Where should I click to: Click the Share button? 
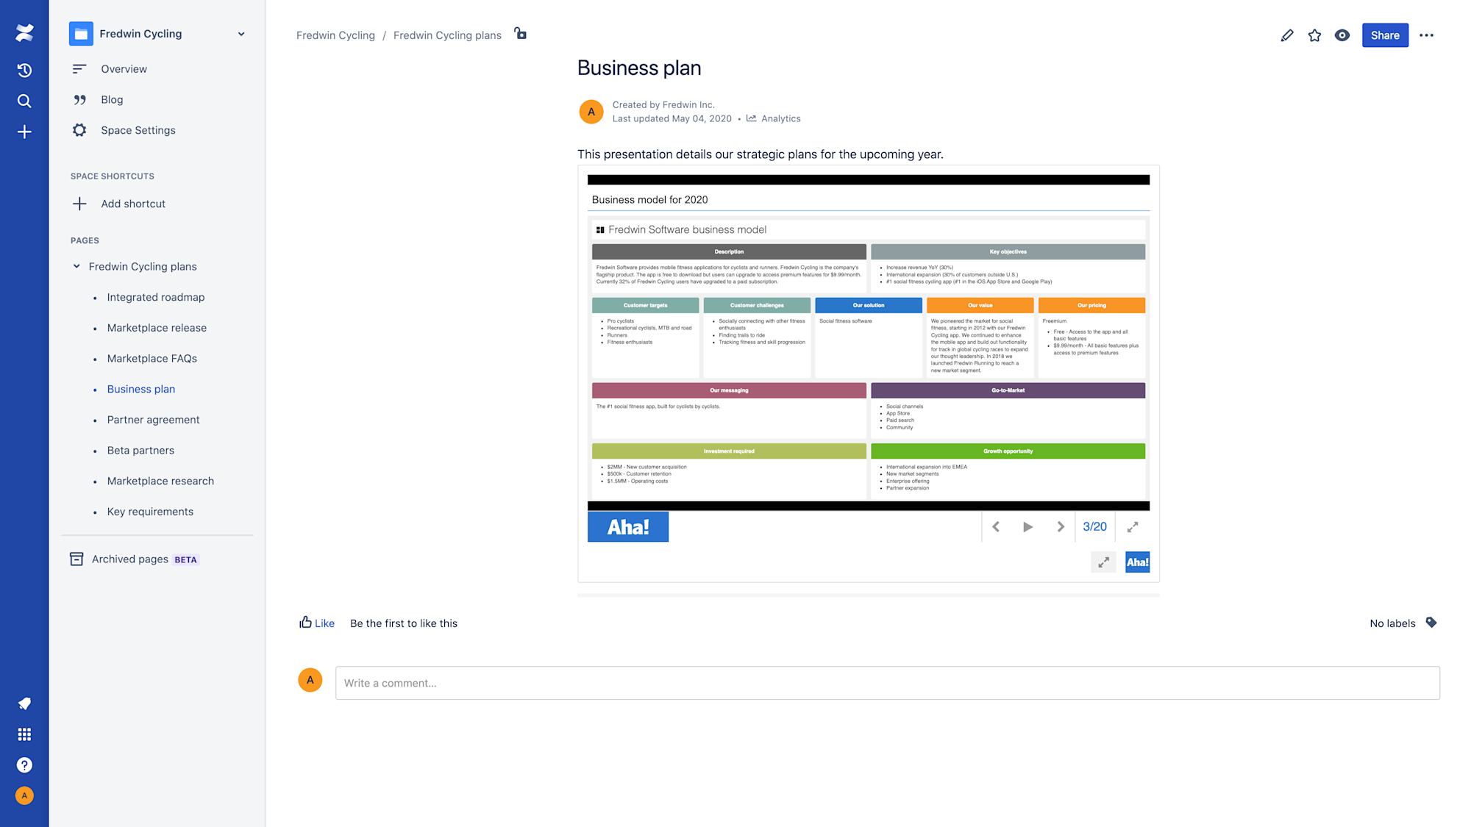click(x=1385, y=35)
